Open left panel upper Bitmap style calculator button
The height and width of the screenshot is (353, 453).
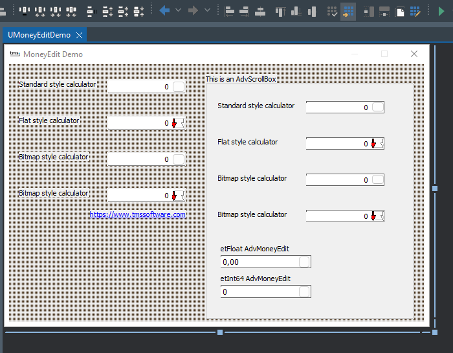tap(179, 159)
